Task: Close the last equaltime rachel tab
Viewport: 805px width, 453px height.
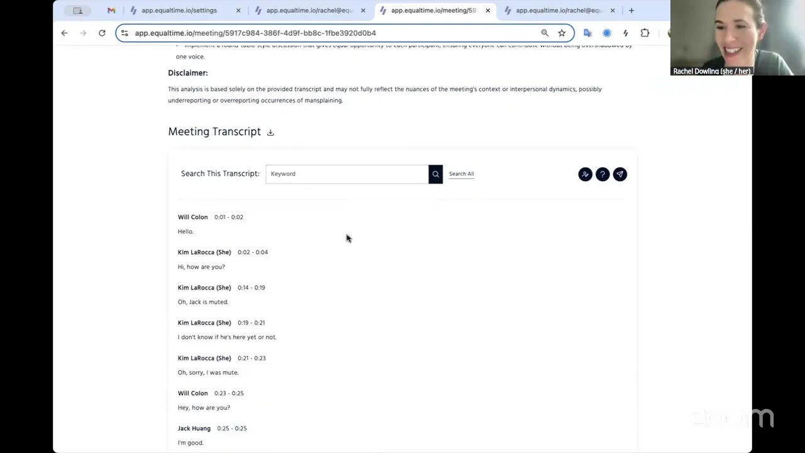Action: [613, 10]
